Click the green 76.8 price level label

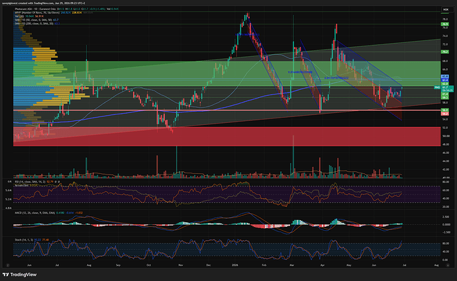(x=445, y=24)
